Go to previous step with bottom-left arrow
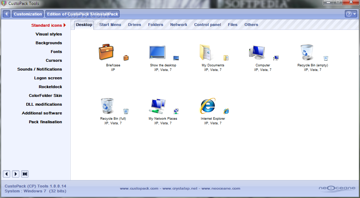The height and width of the screenshot is (198, 360). pos(6,174)
